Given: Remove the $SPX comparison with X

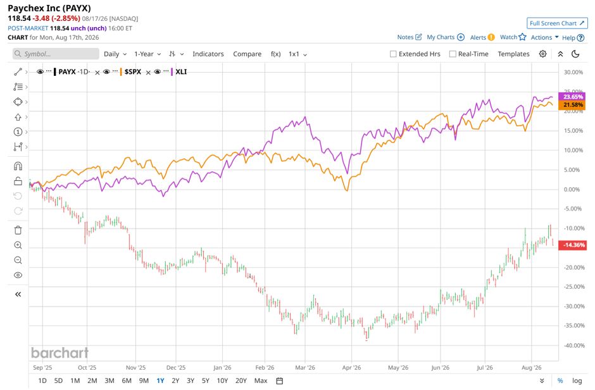Looking at the screenshot, I should 148,73.
